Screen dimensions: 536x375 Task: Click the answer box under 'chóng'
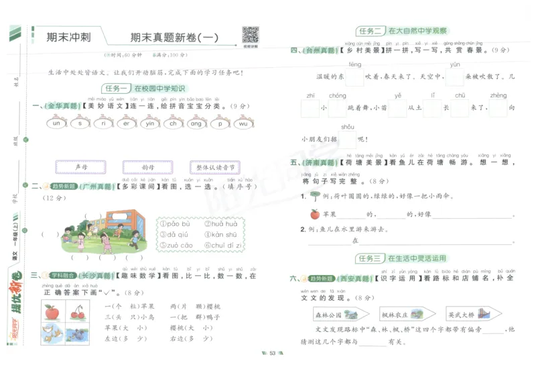click(337, 109)
